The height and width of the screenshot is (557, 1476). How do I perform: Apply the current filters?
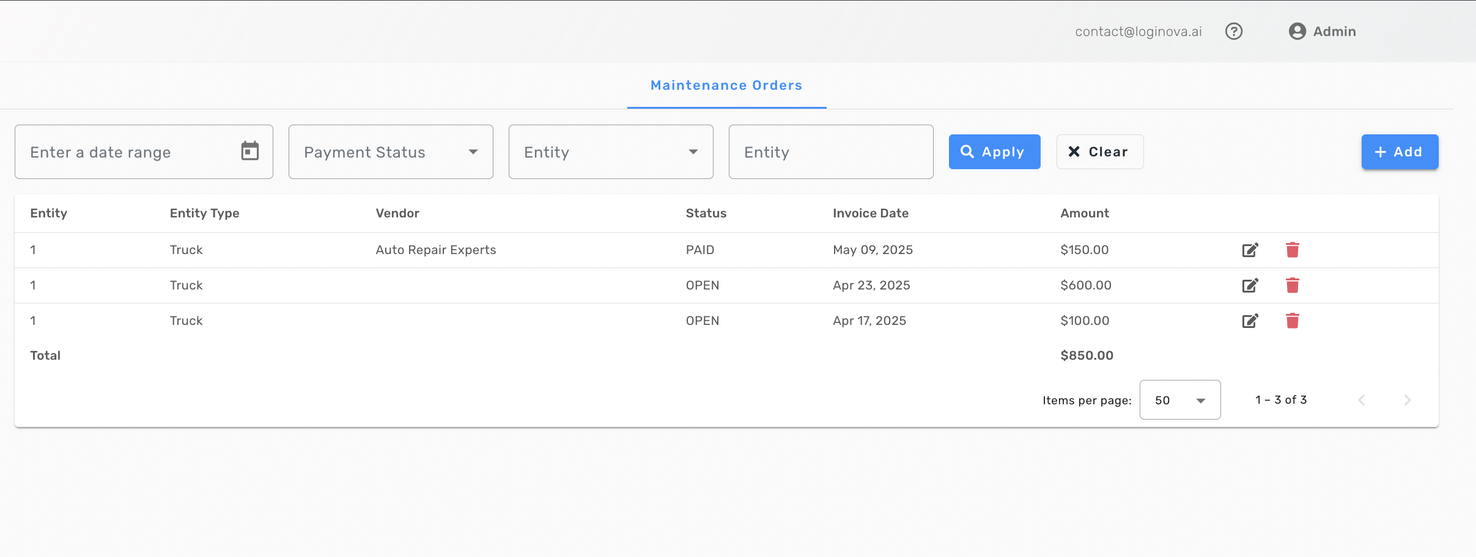coord(994,151)
